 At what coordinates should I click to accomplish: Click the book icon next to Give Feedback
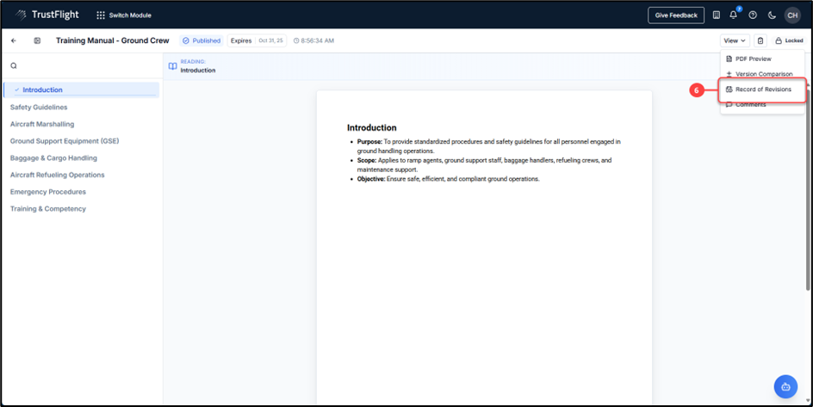tap(716, 15)
